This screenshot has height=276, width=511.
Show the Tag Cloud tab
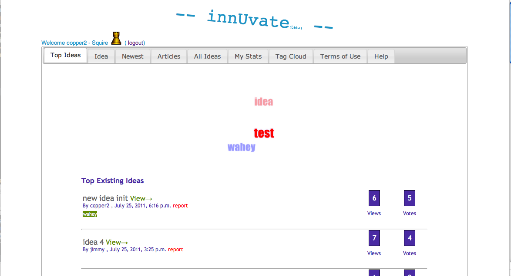(x=291, y=56)
